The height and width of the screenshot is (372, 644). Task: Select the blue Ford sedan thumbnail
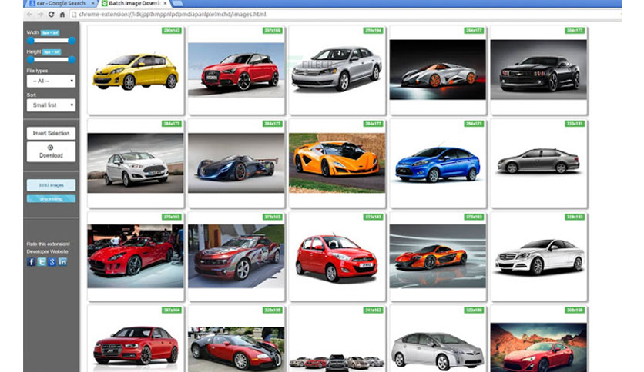(438, 164)
